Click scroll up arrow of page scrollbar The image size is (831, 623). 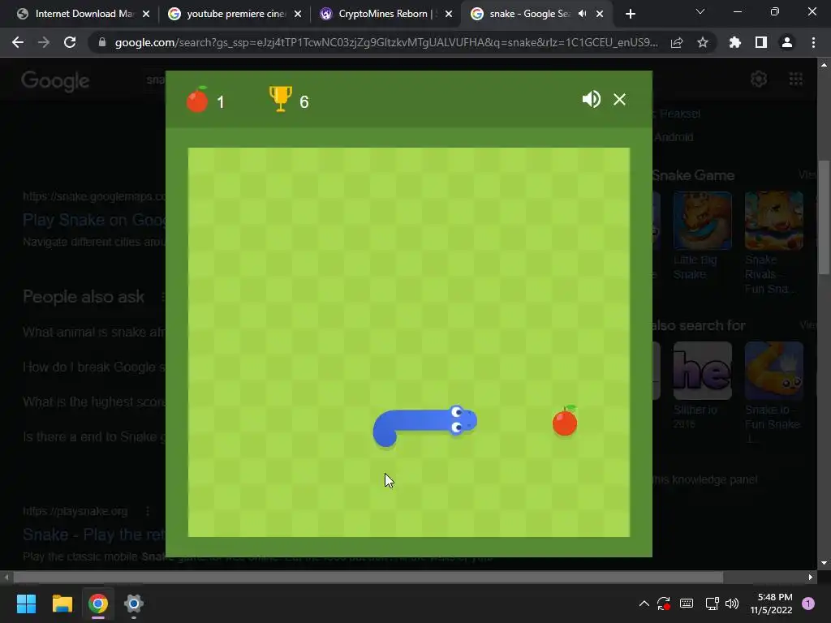click(x=824, y=65)
